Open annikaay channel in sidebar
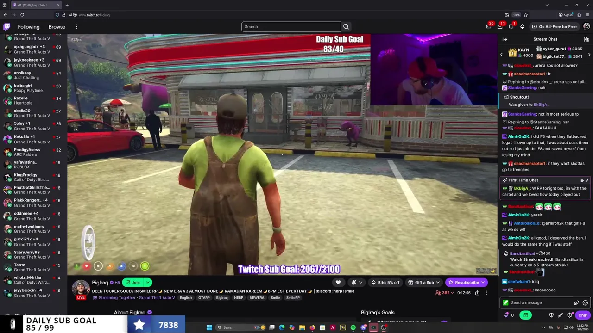The width and height of the screenshot is (593, 333). coord(33,75)
